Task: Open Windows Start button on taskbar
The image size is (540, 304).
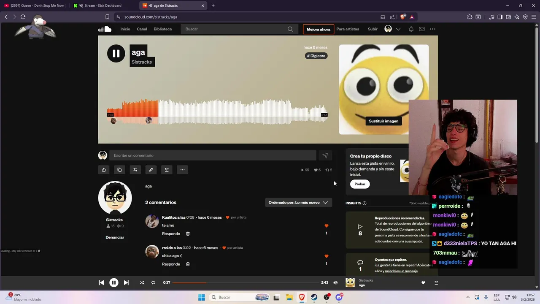Action: click(202, 297)
